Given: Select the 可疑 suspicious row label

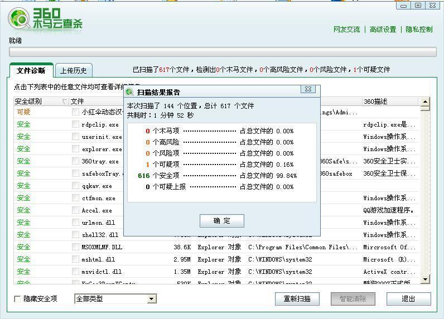Looking at the screenshot, I should pos(23,112).
